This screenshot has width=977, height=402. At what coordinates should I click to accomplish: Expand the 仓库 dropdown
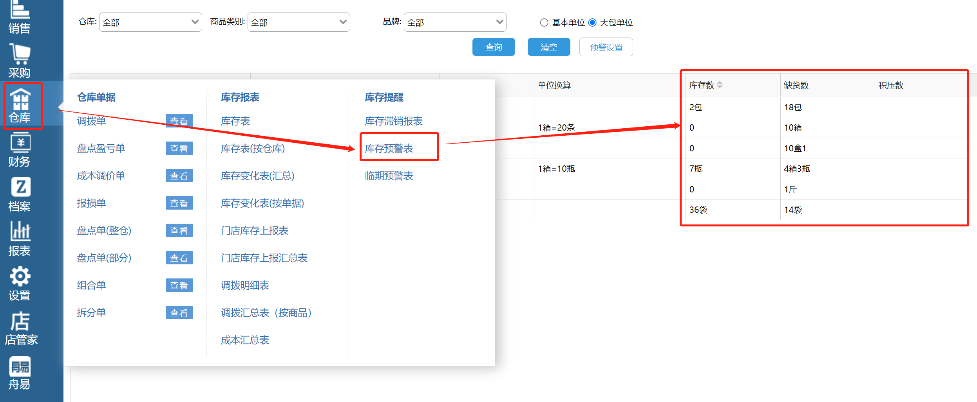tap(150, 22)
